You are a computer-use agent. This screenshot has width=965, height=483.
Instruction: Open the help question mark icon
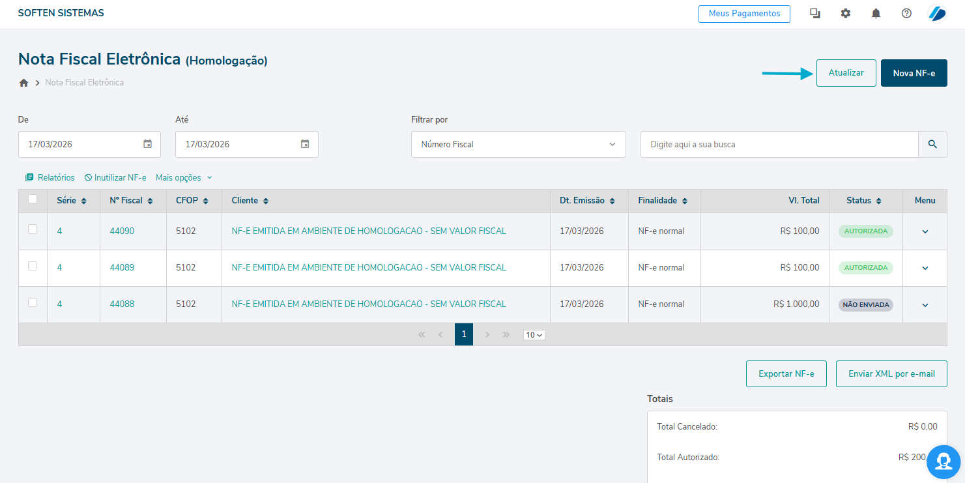[x=906, y=14]
